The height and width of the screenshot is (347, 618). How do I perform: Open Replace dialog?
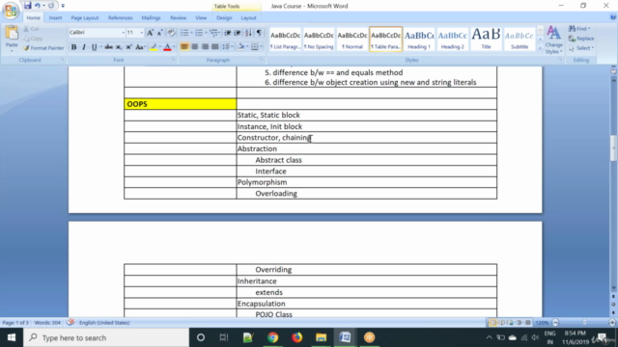(x=581, y=39)
